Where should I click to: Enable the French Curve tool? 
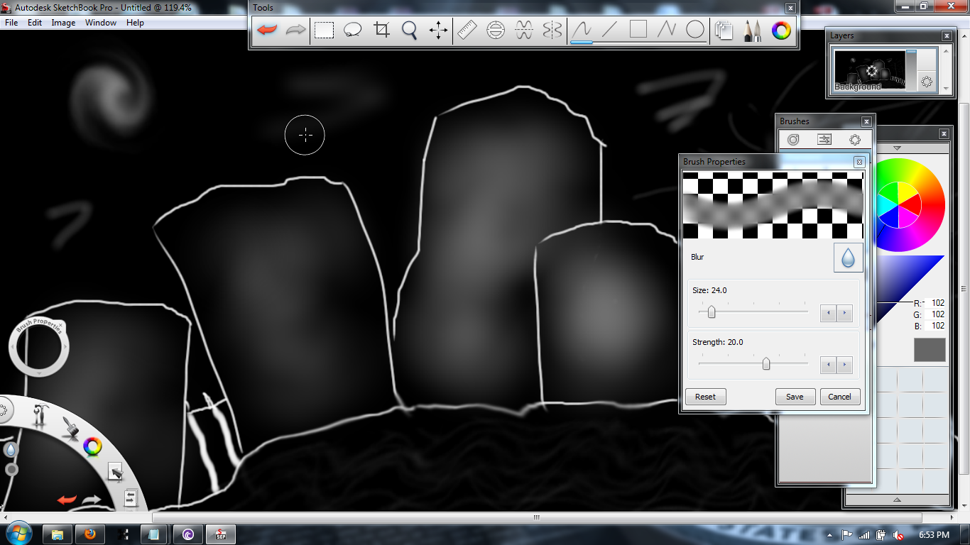click(524, 30)
